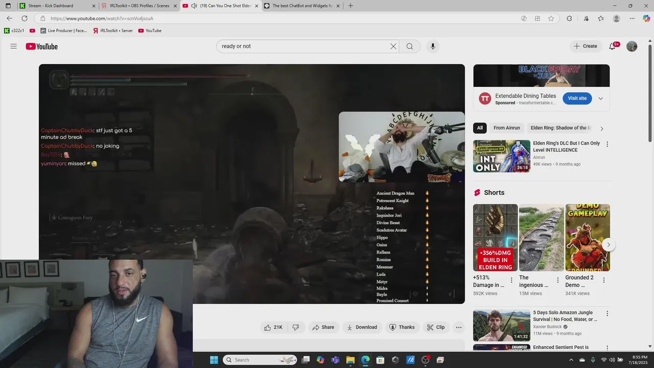Viewport: 654px width, 368px height.
Task: Open menu for The ingenious short
Action: tap(558, 280)
